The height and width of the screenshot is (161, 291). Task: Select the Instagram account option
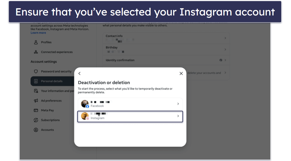click(130, 116)
